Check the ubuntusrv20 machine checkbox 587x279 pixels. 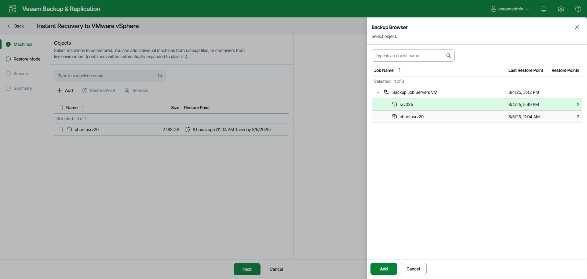coord(60,130)
